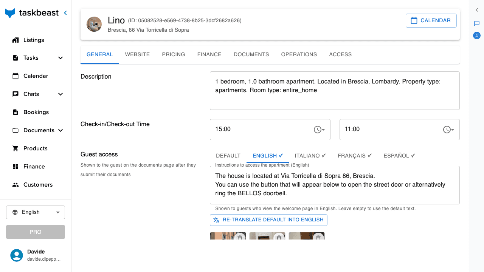Open the FINANCE tab
484x272 pixels.
coord(209,54)
